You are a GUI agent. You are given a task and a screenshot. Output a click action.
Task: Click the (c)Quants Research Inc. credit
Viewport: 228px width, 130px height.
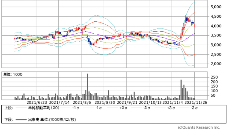pos(199,127)
